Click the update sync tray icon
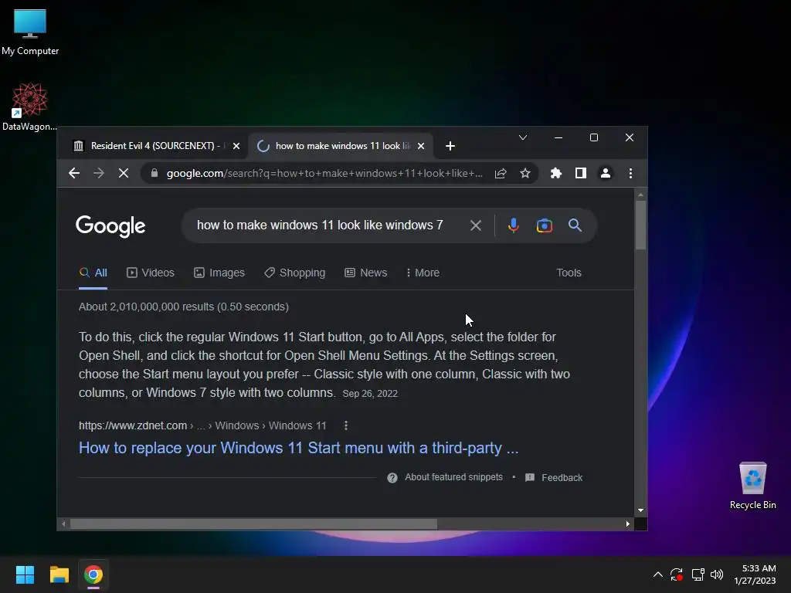 677,574
